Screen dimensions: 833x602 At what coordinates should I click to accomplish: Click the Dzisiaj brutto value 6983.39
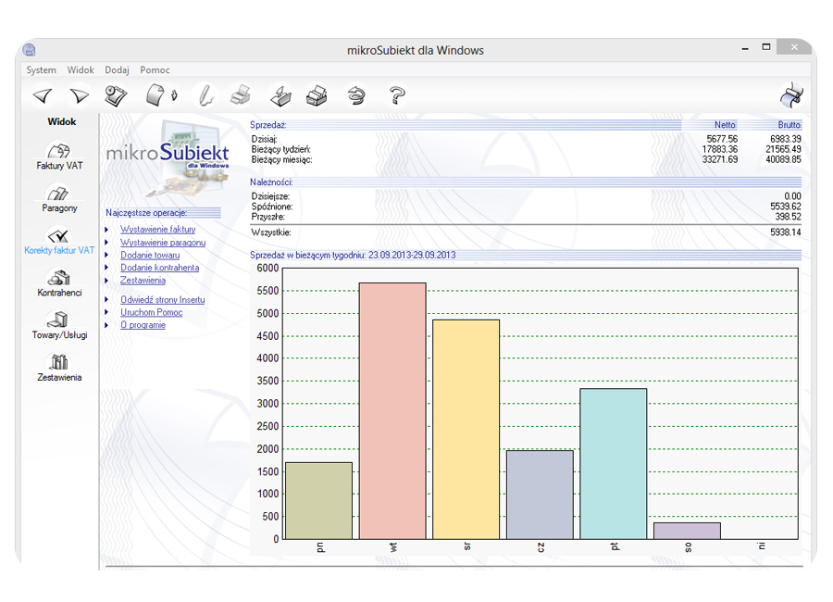[785, 139]
